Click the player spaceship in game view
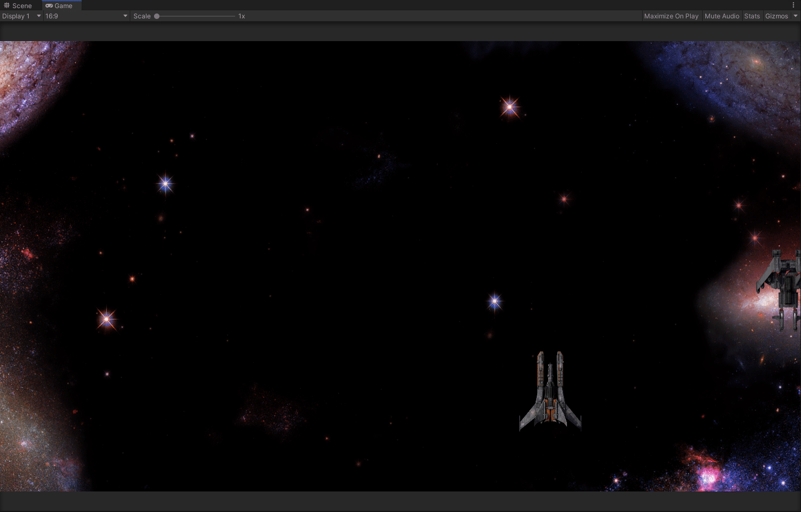The height and width of the screenshot is (512, 801). (x=550, y=391)
